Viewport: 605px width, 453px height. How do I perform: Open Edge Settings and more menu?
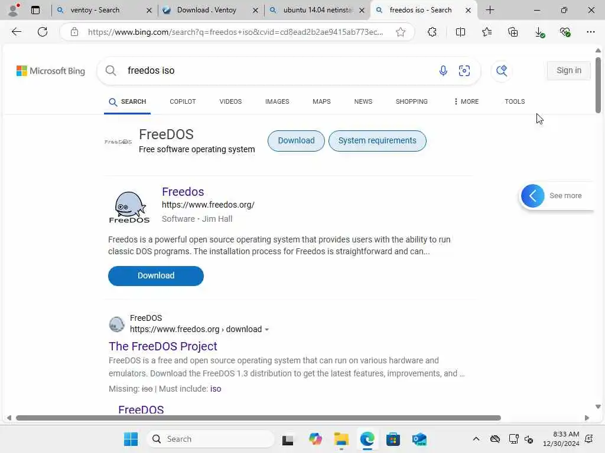click(x=590, y=32)
